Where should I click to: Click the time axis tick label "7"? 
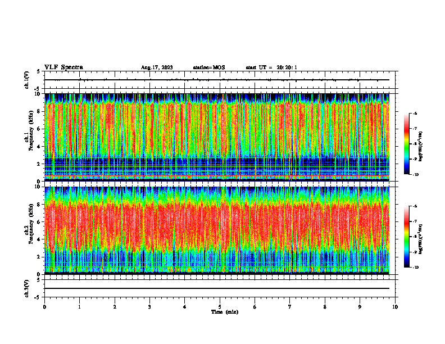tap(290, 307)
